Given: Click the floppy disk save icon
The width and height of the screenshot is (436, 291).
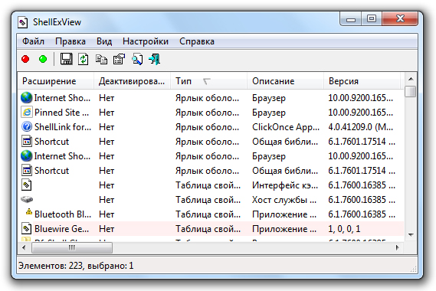Looking at the screenshot, I should [66, 59].
